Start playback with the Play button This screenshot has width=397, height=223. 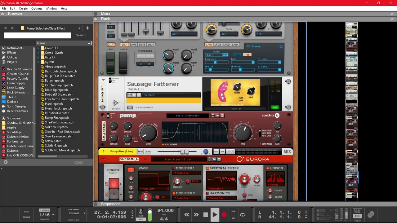click(x=215, y=214)
